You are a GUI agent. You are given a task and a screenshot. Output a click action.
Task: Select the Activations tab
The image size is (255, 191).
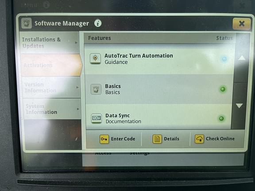tap(51, 65)
